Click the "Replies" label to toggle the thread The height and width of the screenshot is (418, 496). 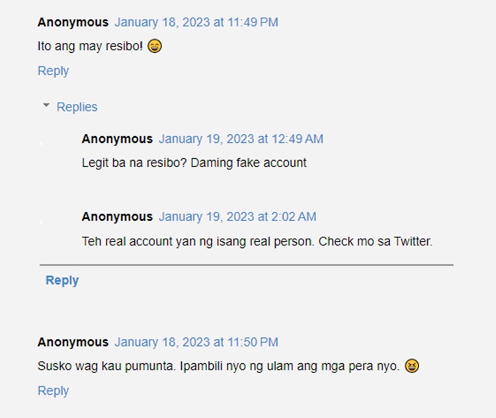pyautogui.click(x=77, y=107)
